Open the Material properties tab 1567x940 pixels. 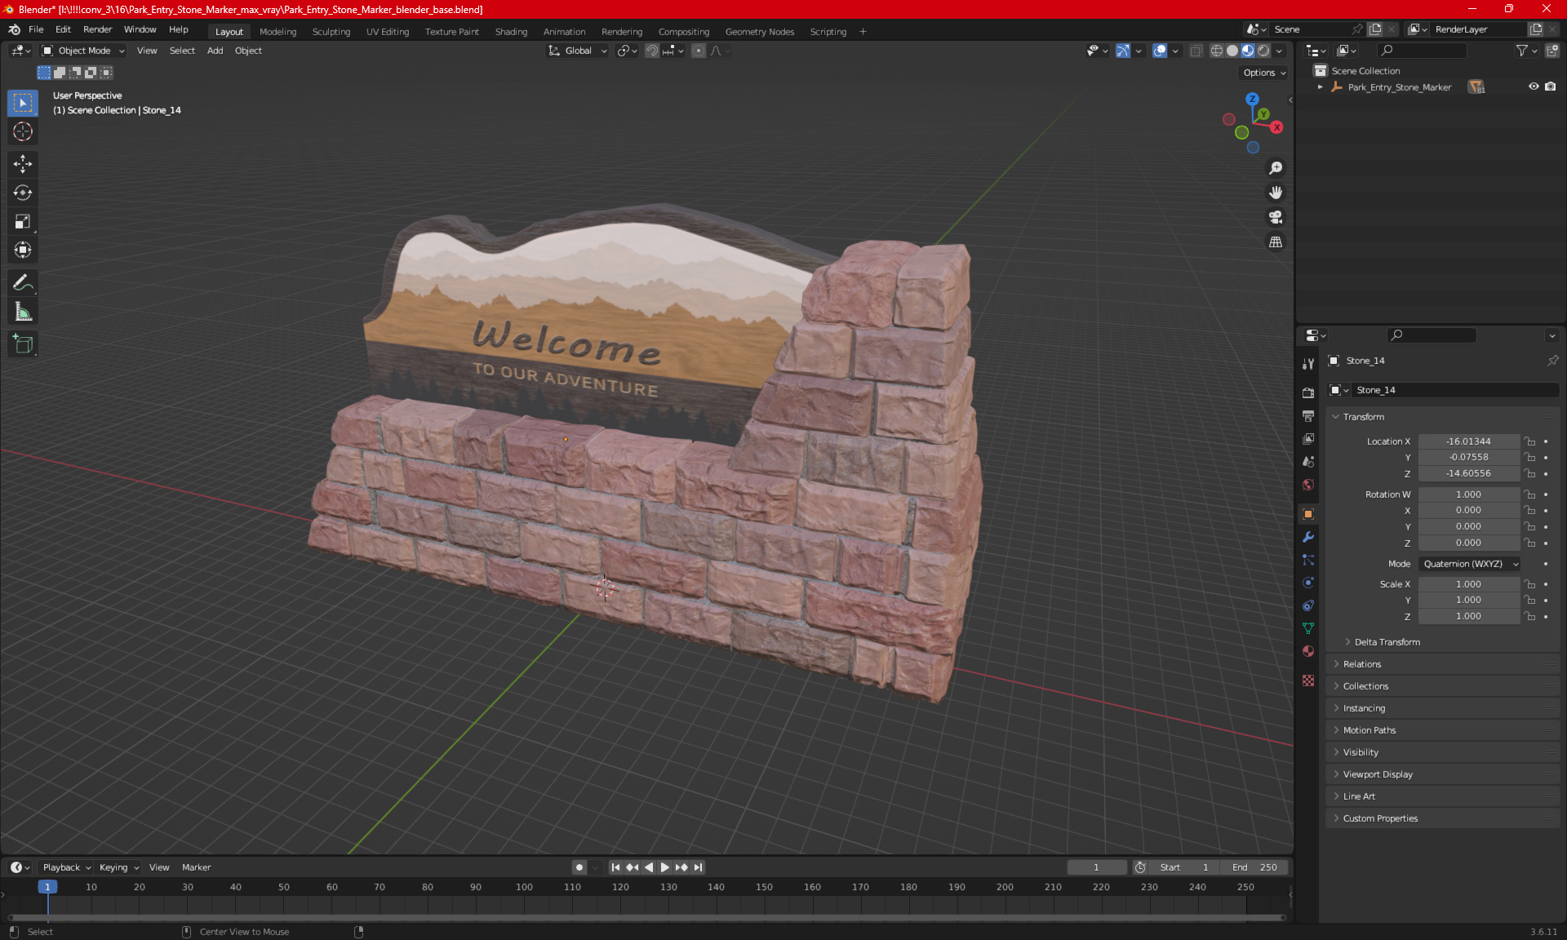point(1308,651)
